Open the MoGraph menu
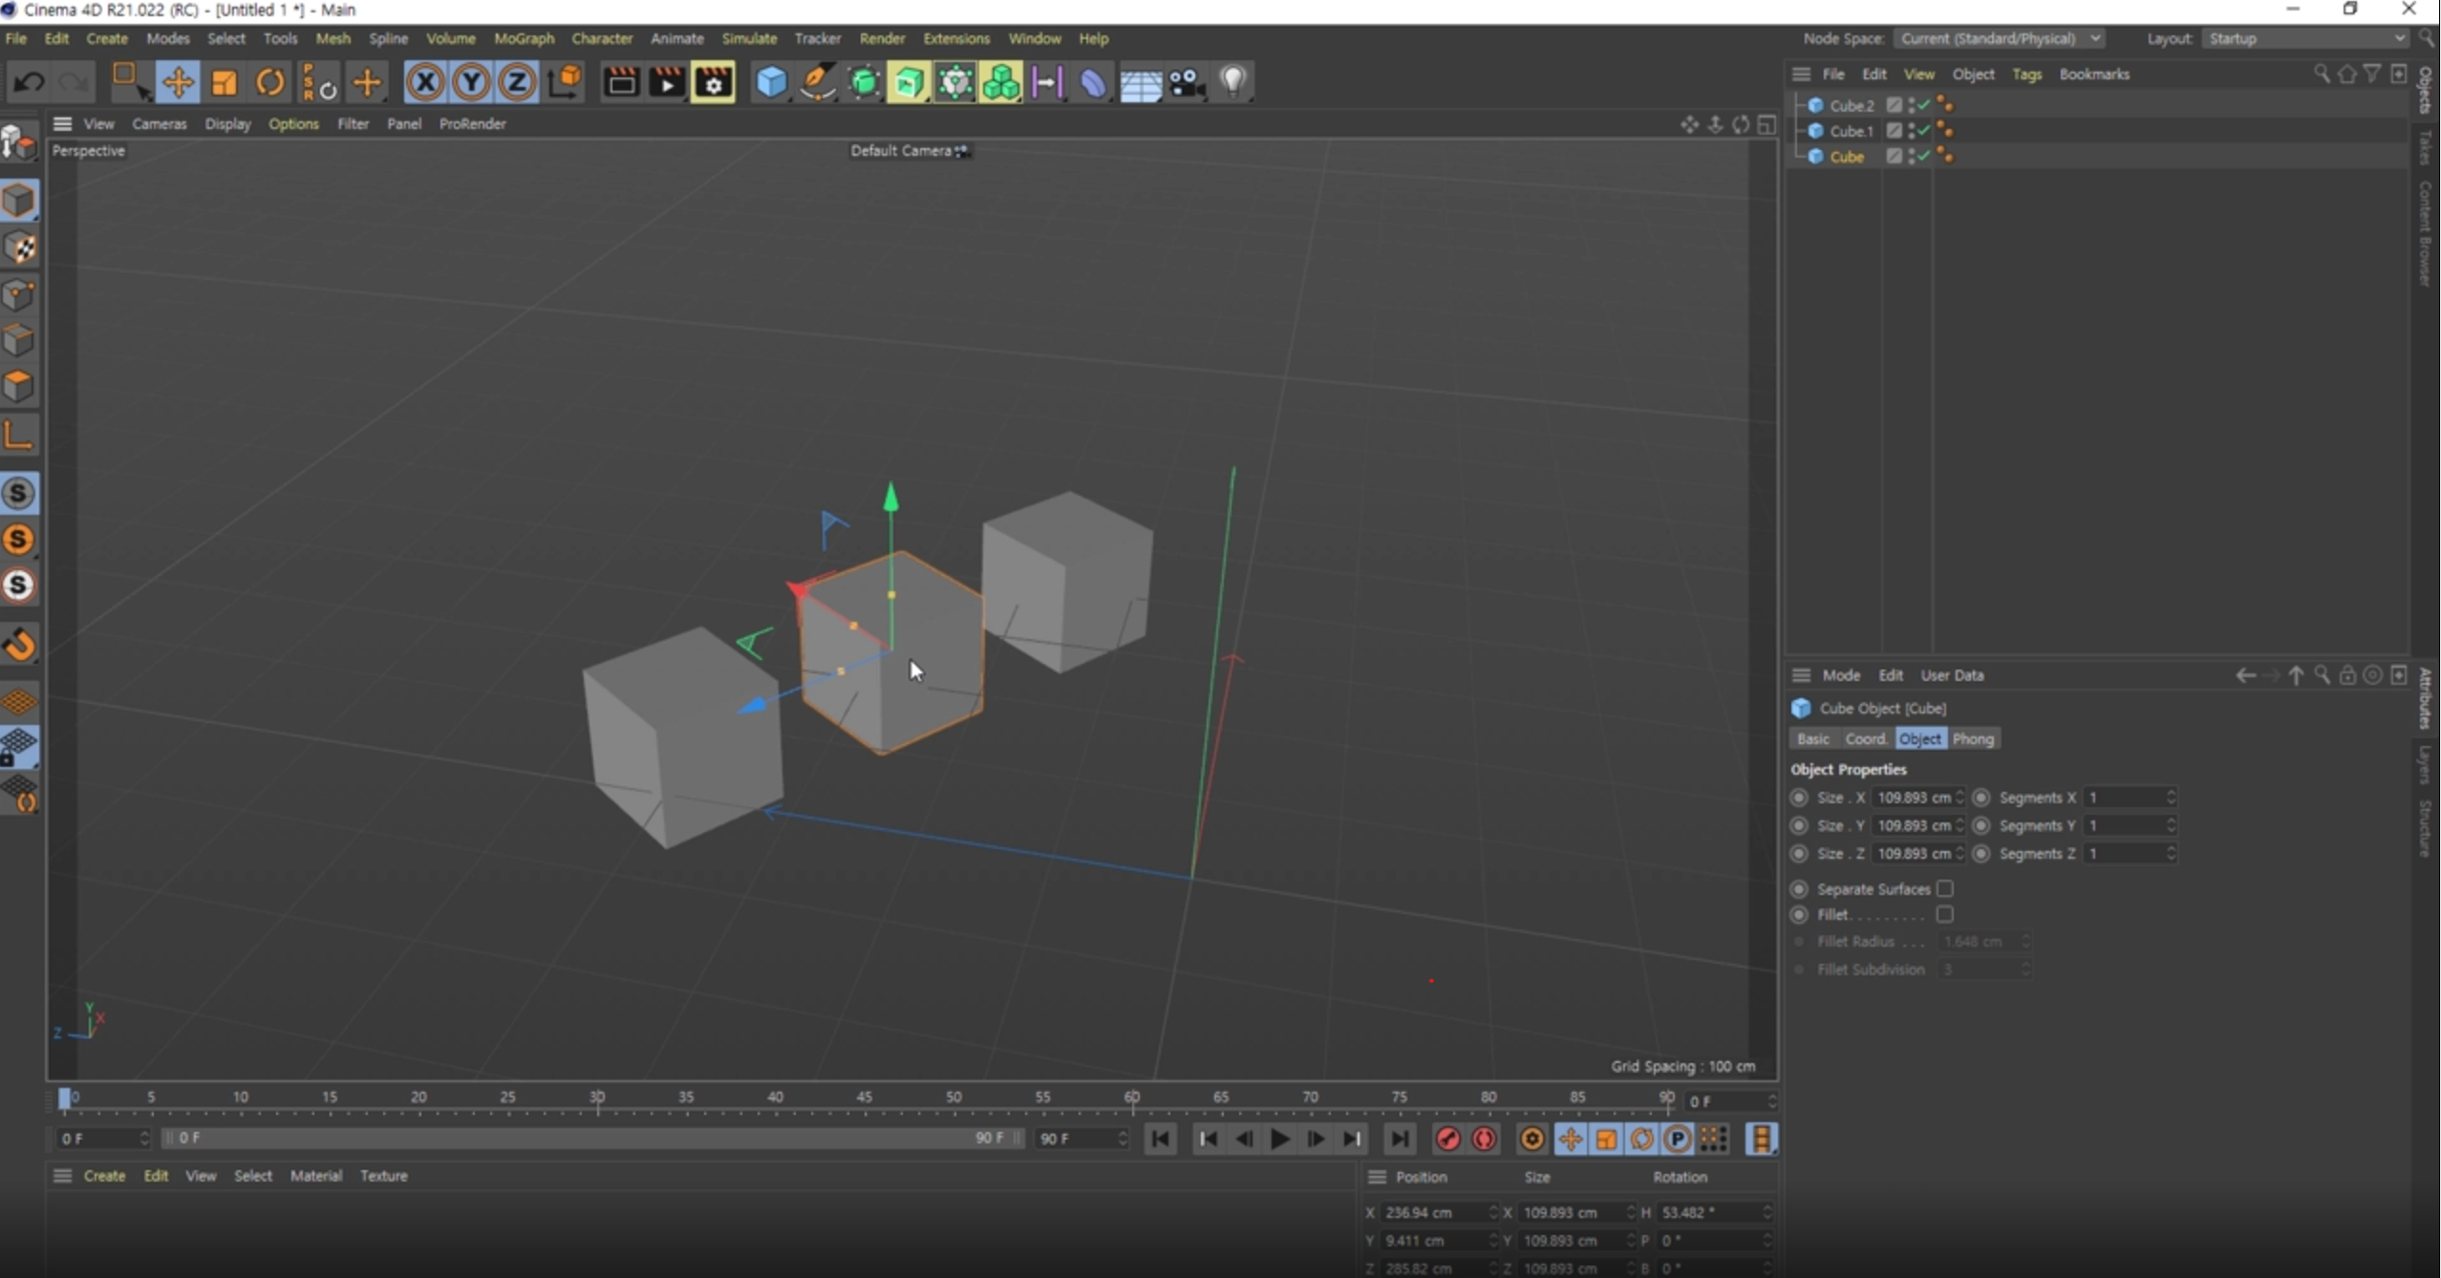The height and width of the screenshot is (1278, 2441). click(x=524, y=38)
